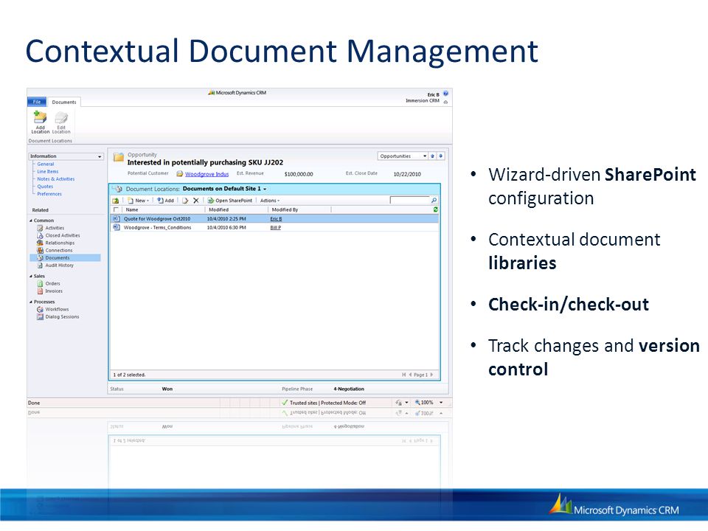Click the Audit History icon

[40, 265]
